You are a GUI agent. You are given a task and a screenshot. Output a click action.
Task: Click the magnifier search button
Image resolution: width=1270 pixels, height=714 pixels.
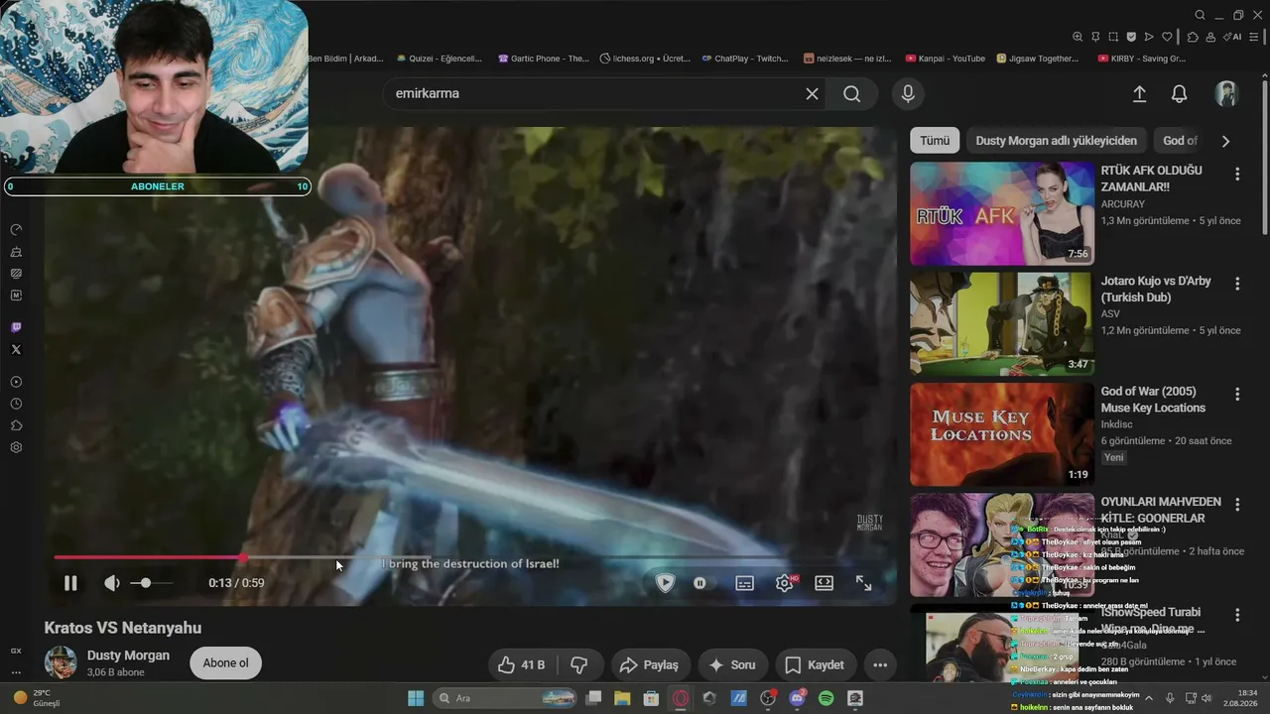(x=852, y=93)
